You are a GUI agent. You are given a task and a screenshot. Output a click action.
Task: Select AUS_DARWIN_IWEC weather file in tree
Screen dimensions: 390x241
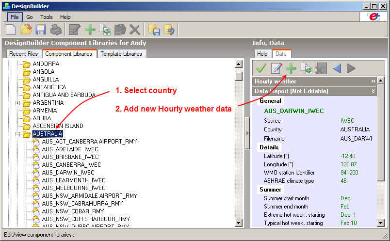68,173
